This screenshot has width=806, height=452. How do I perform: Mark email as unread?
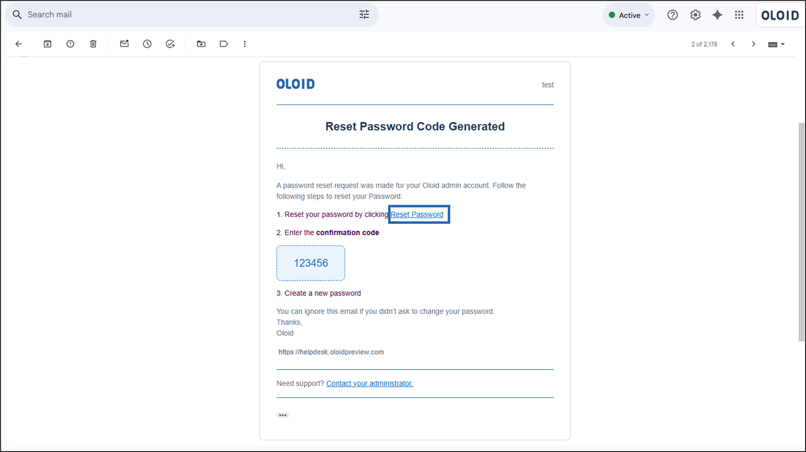pos(125,43)
